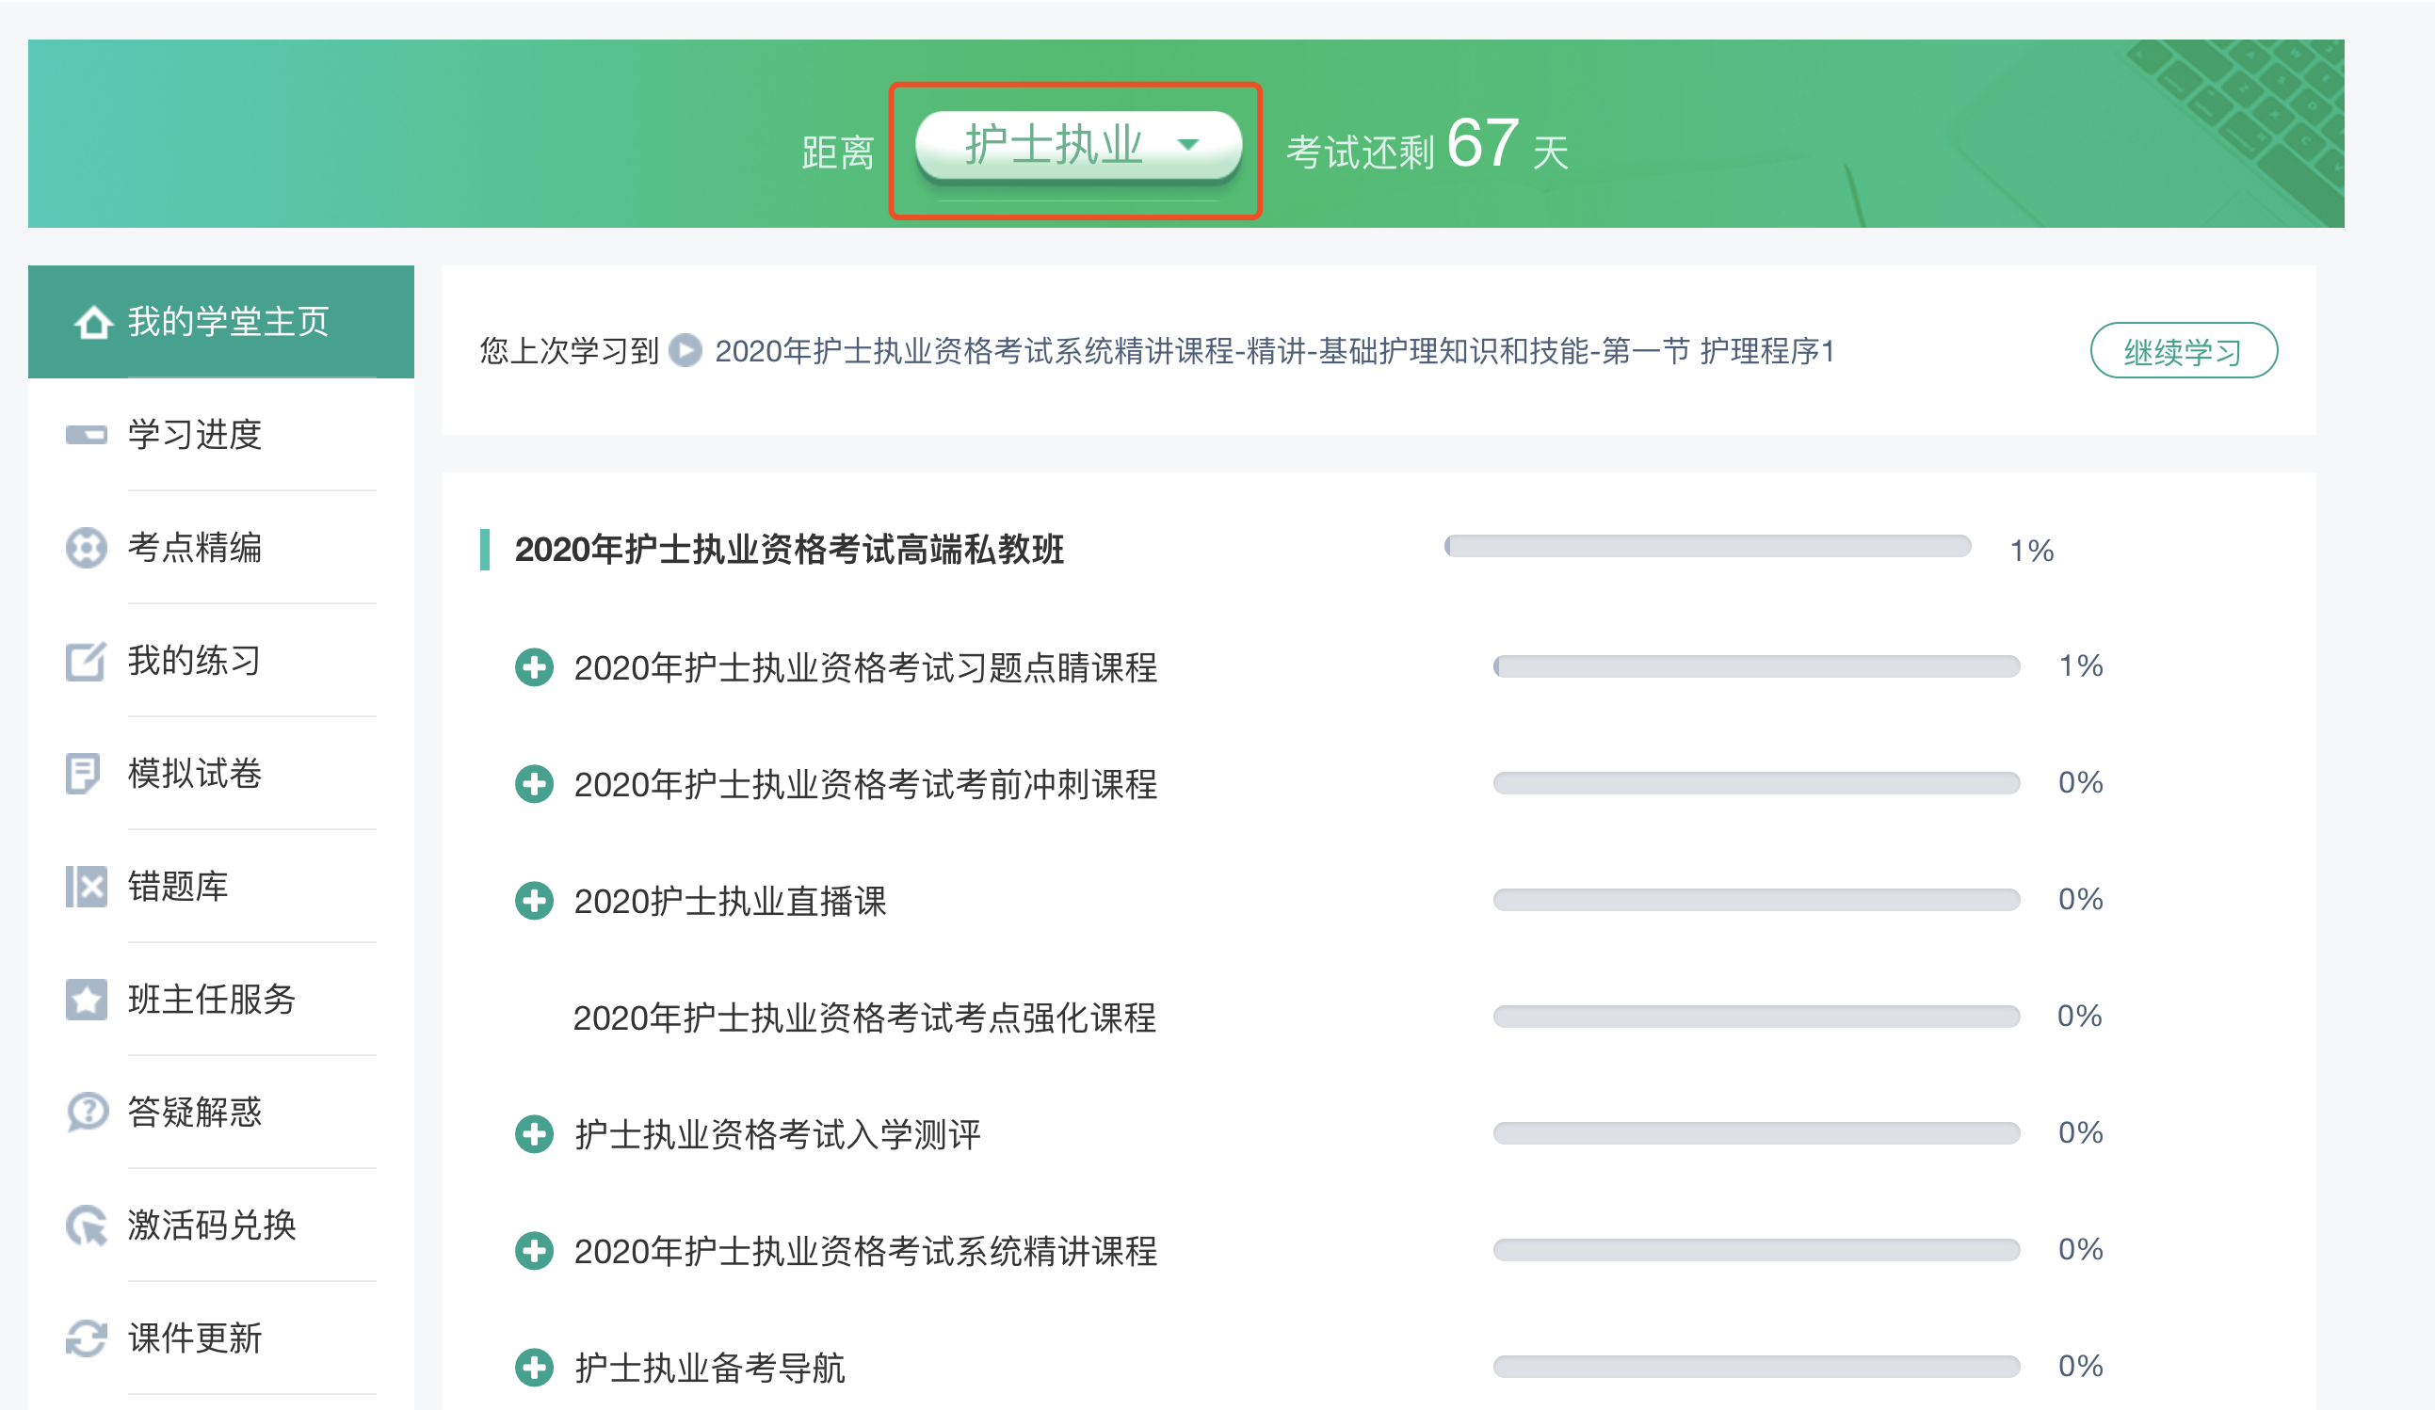Click the 学习进度 progress icon

tap(86, 435)
